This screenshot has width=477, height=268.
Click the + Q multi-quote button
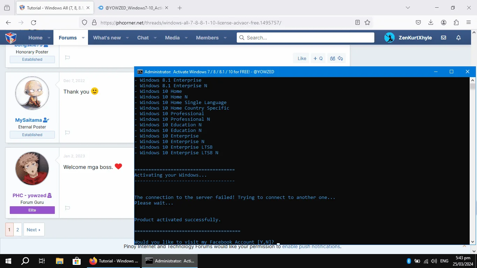pyautogui.click(x=318, y=58)
